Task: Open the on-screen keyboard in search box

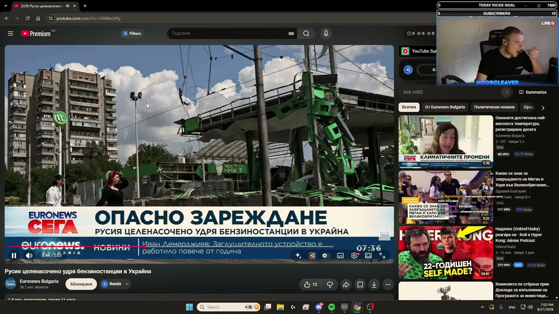Action: click(291, 34)
